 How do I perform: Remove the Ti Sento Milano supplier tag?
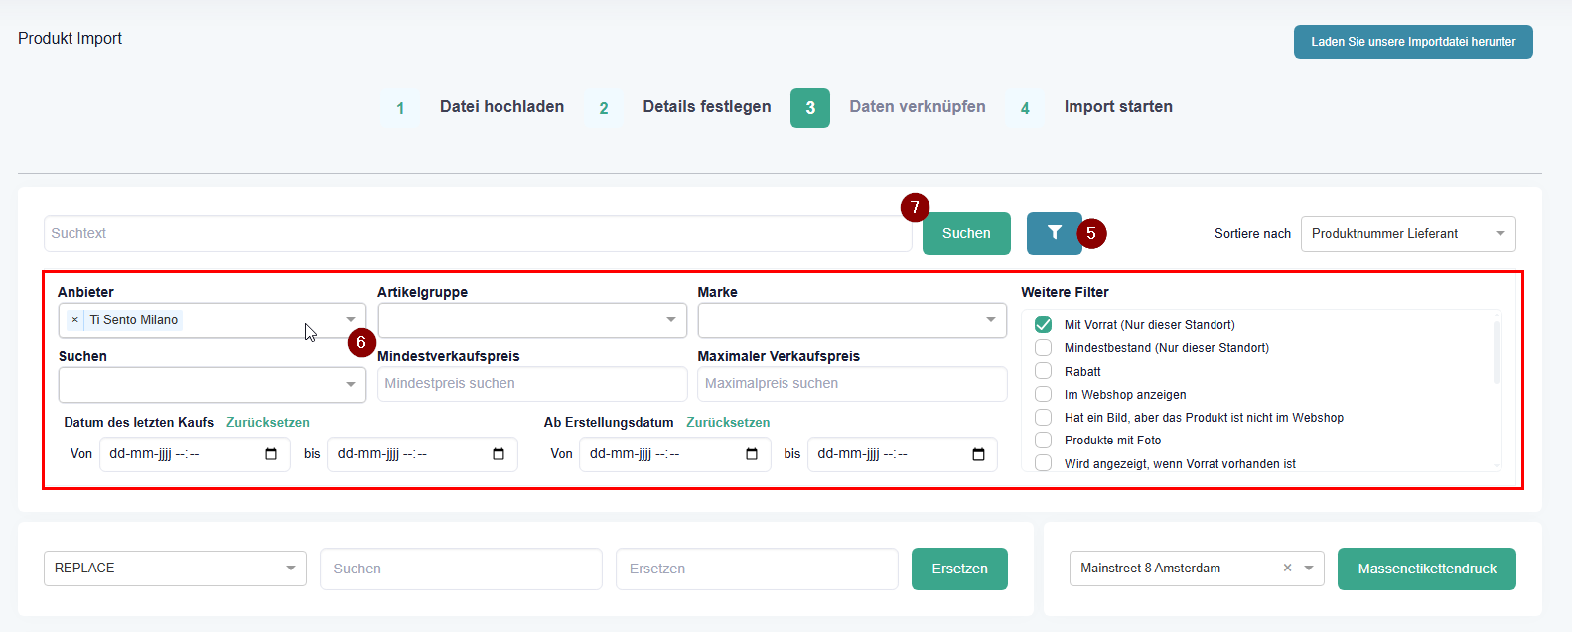click(x=75, y=320)
